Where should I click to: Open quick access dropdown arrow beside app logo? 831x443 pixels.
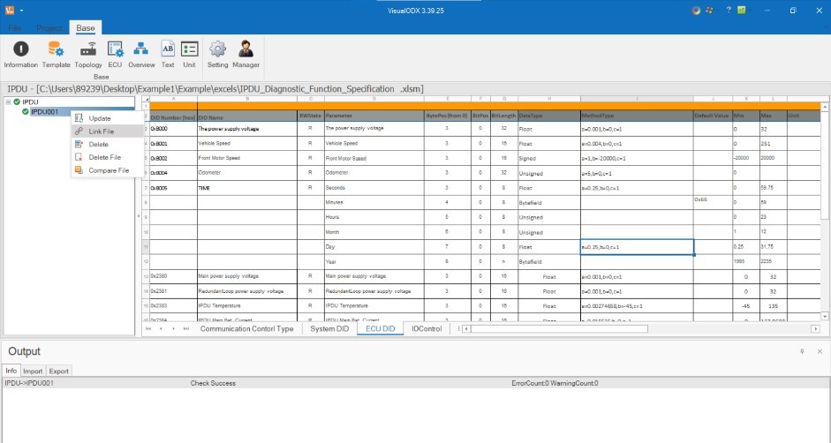coord(21,11)
